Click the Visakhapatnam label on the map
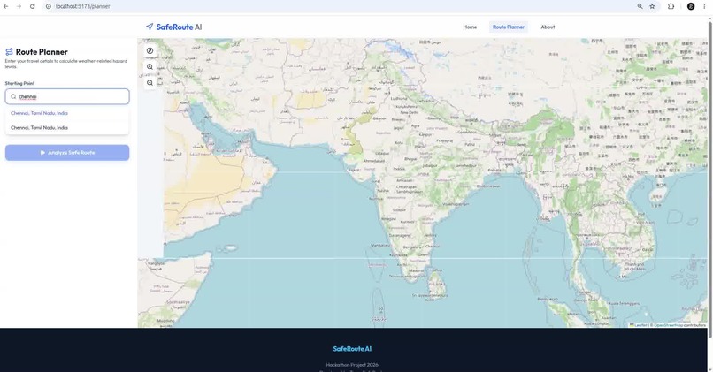Viewport: 713px width, 372px height. (x=456, y=204)
